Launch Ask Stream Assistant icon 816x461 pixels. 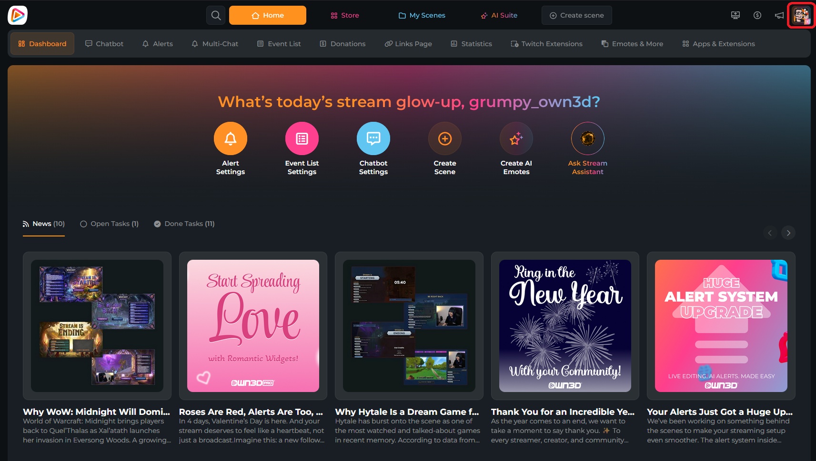click(588, 138)
